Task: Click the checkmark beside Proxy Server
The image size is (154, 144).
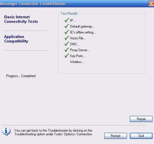Action: [67, 49]
